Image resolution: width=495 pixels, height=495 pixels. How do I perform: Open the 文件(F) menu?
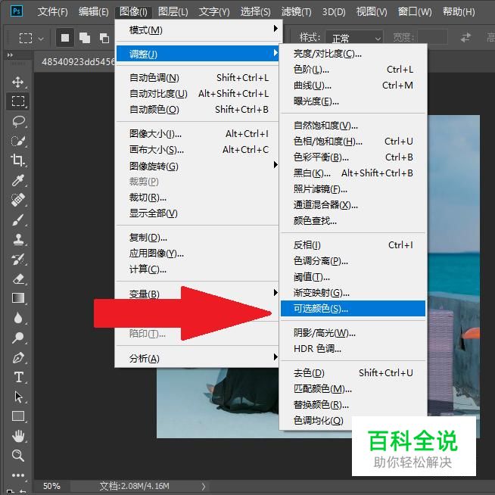[x=52, y=11]
